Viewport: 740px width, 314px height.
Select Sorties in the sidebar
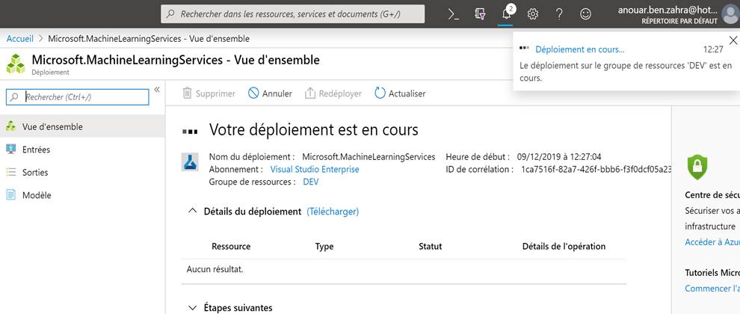point(35,172)
